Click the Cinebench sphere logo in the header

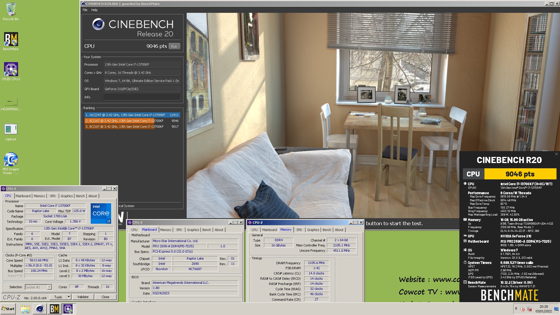98,24
